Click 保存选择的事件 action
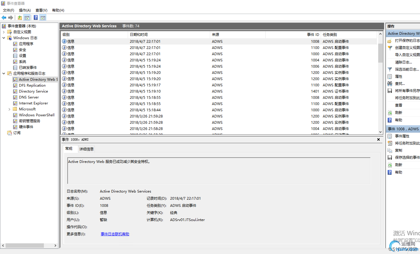 (407, 157)
